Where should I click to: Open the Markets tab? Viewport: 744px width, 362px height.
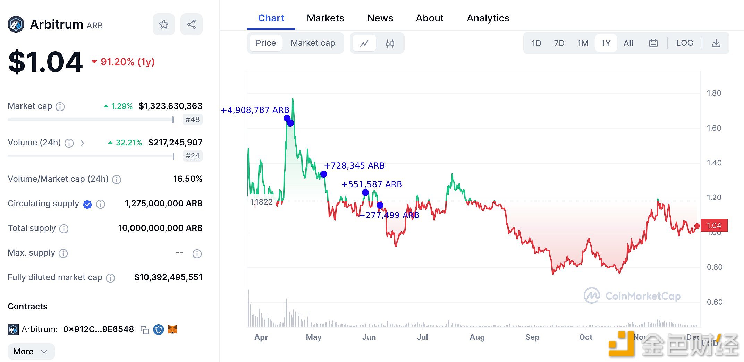tap(325, 18)
